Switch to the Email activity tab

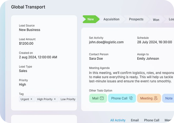click(x=135, y=120)
